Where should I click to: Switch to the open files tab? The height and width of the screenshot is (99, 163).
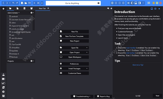[17, 8]
